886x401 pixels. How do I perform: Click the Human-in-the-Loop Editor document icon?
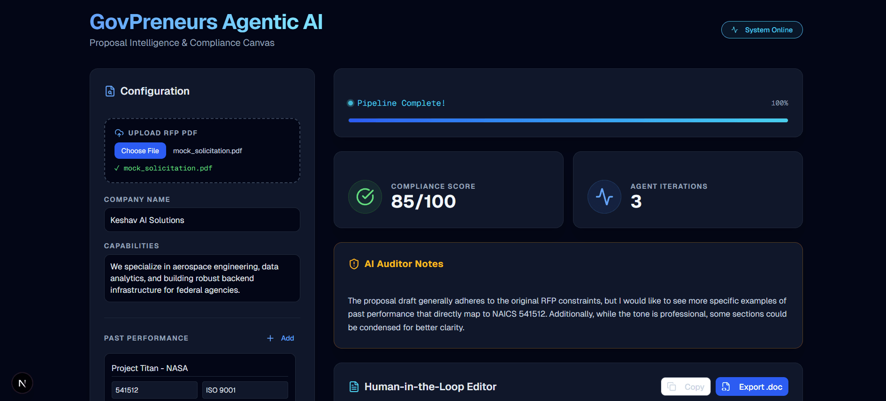coord(354,386)
